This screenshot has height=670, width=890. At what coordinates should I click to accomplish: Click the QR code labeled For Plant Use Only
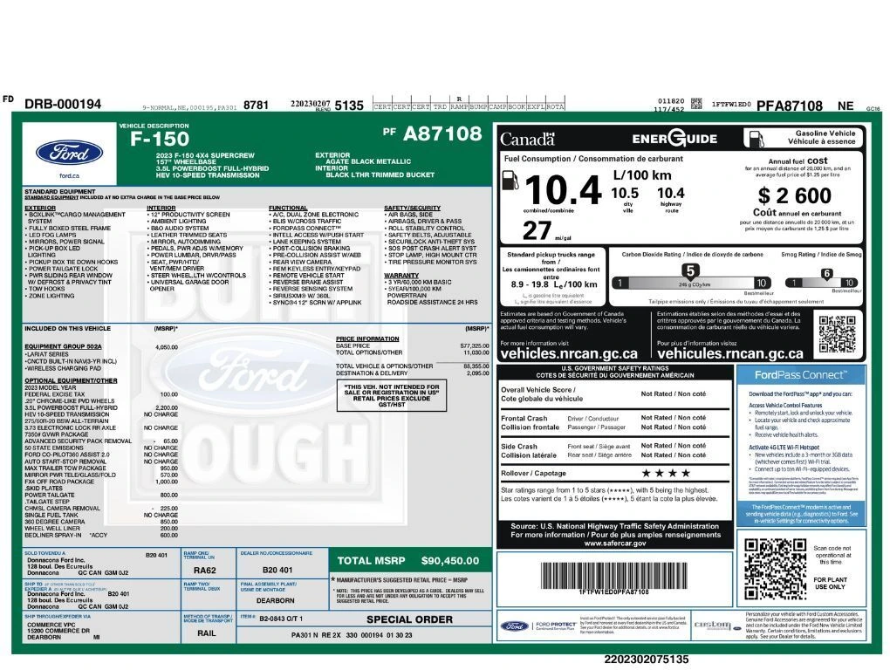tap(775, 569)
